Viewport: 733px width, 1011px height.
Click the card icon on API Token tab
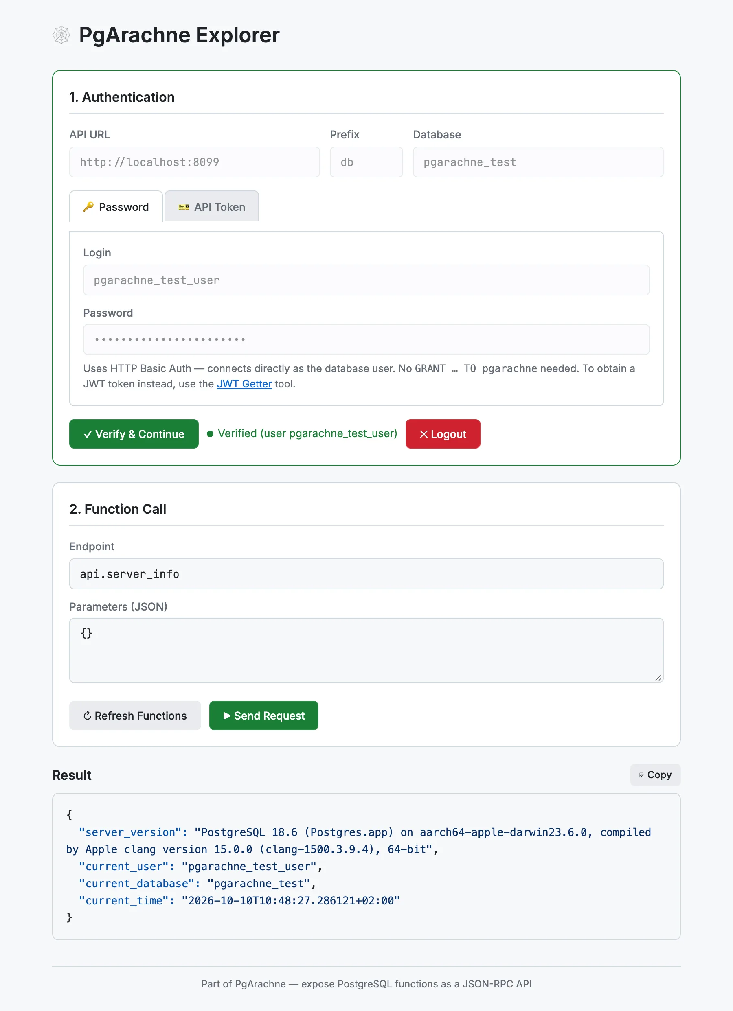click(184, 207)
